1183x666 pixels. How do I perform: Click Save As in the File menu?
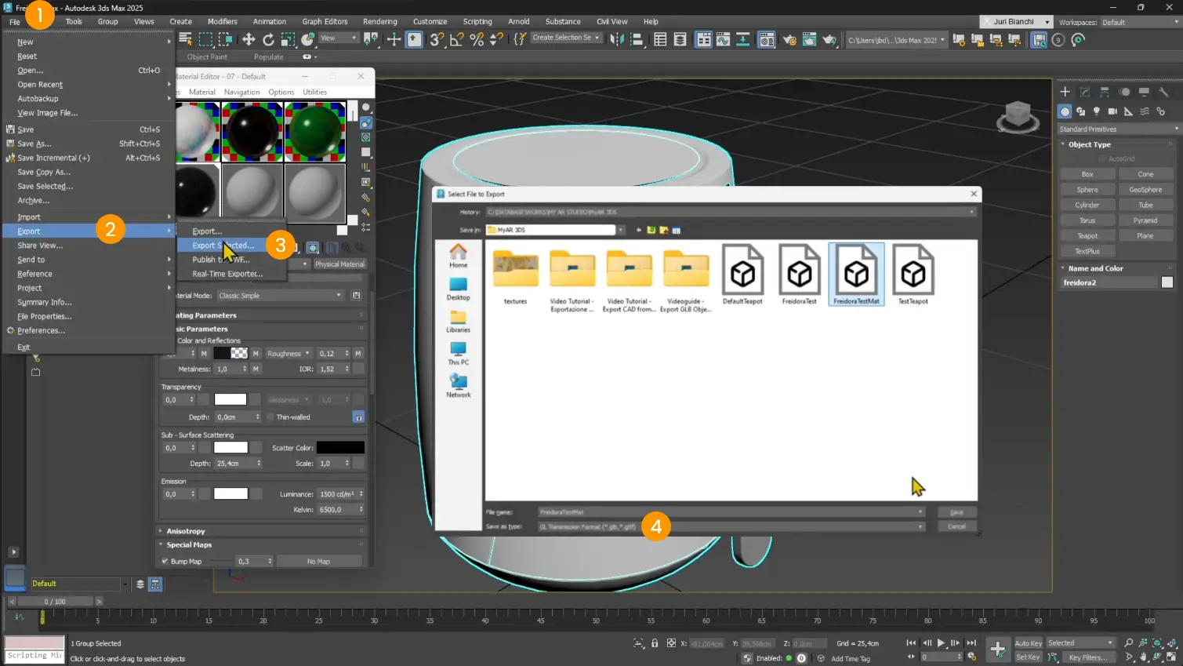34,144
